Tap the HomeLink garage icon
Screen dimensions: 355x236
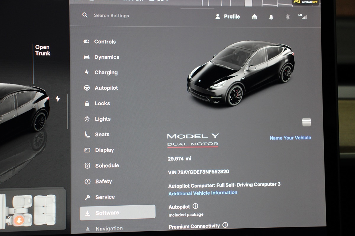[x=254, y=17]
